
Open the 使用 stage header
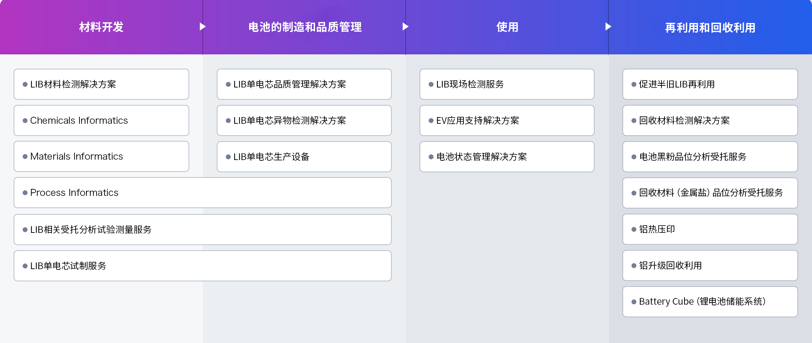coord(507,27)
